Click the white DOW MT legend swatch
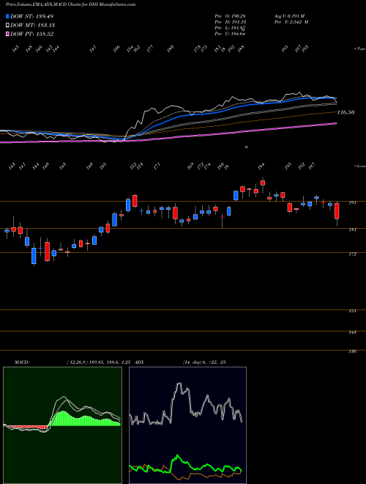 7,25
